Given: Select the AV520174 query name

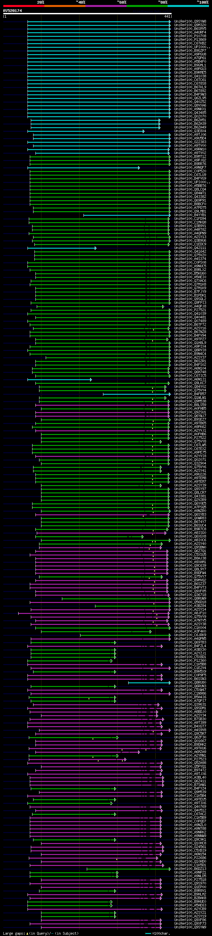Looking at the screenshot, I should point(12,11).
